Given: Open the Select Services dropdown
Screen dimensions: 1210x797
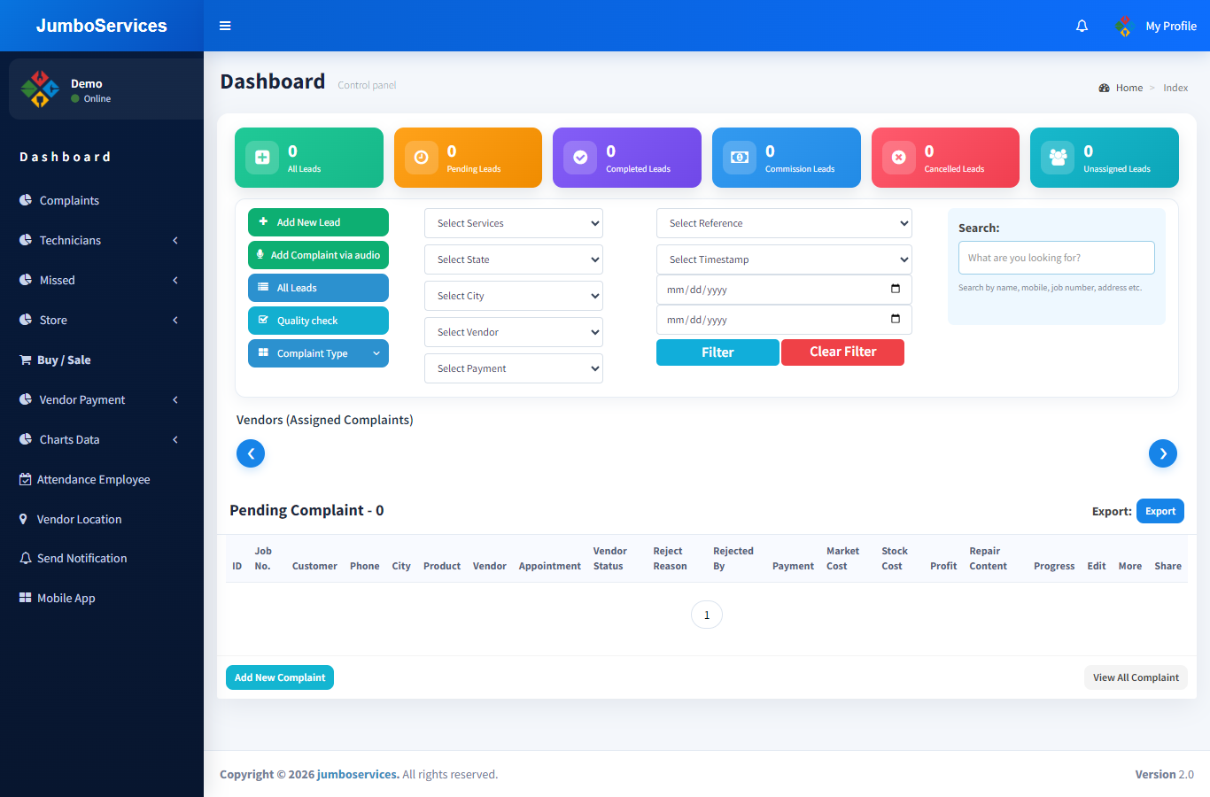Looking at the screenshot, I should (514, 223).
